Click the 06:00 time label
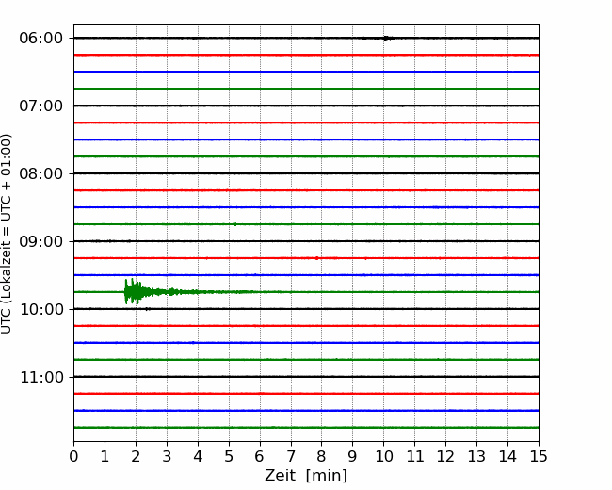 click(41, 39)
